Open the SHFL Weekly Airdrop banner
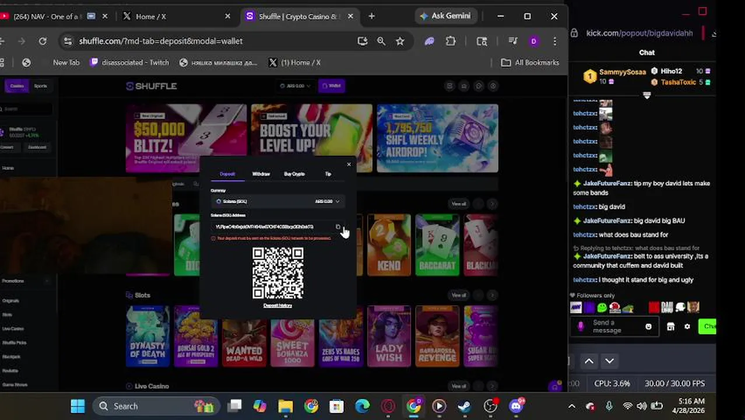This screenshot has width=745, height=420. click(x=437, y=138)
